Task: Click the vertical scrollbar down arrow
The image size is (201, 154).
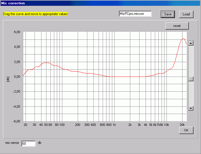Action: click(x=191, y=108)
